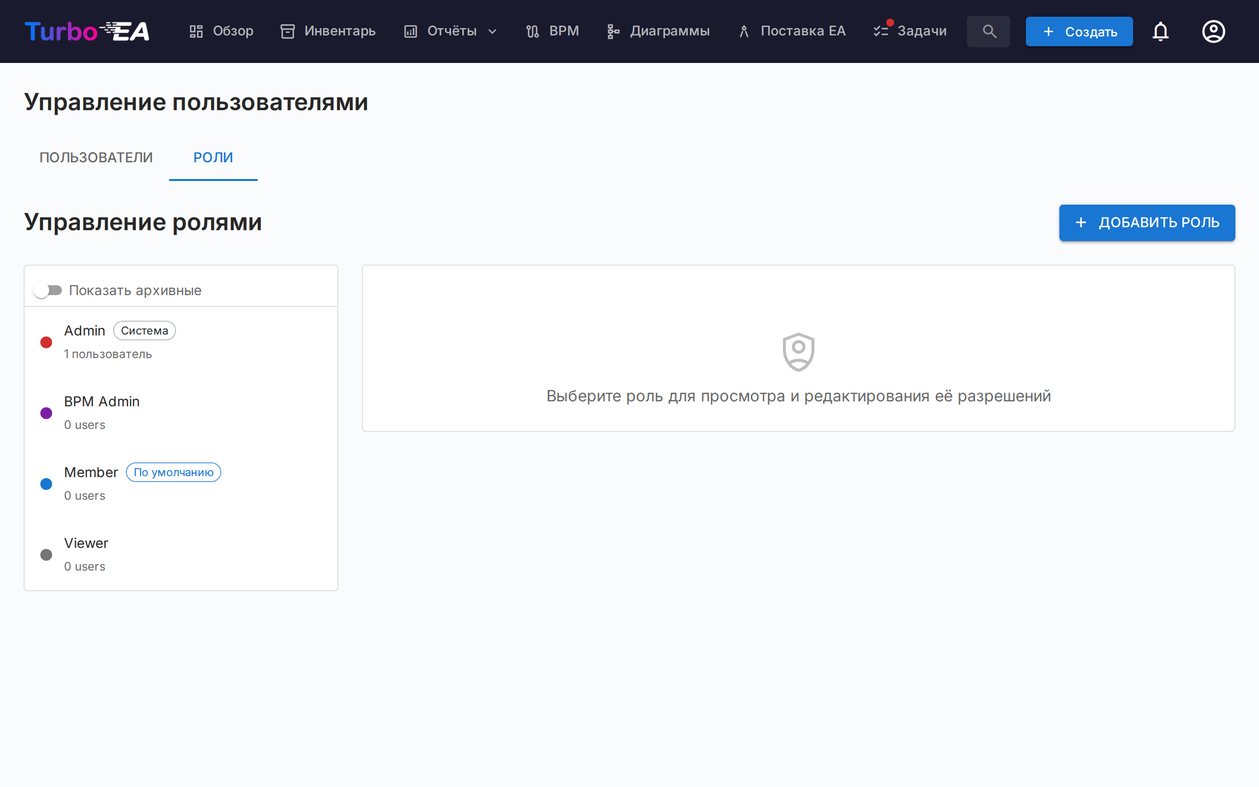
Task: Click the BPM process icon
Action: click(x=532, y=31)
